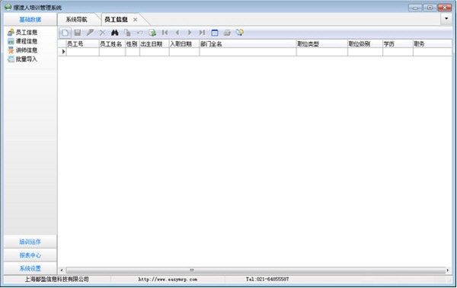Click the new record page icon
Image resolution: width=457 pixels, height=288 pixels.
click(65, 33)
